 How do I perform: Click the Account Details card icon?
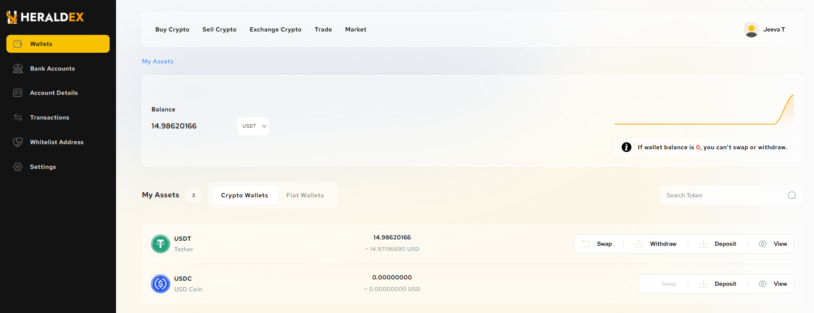[18, 93]
